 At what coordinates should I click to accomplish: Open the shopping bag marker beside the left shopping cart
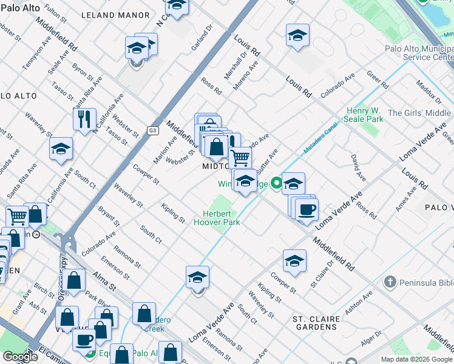click(x=36, y=215)
